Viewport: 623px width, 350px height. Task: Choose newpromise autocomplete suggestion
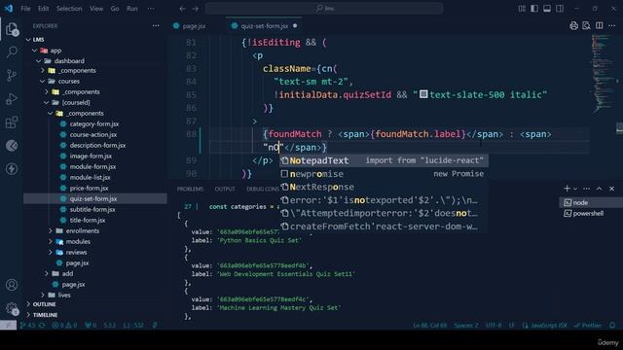click(383, 174)
